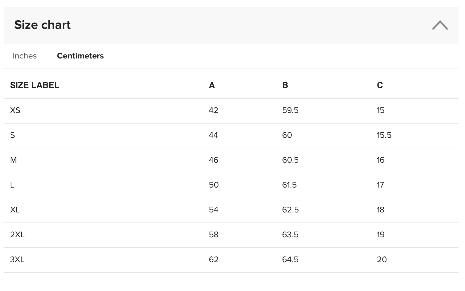Viewport: 465px width, 291px height.
Task: Select the Centimeters tab
Action: 80,56
